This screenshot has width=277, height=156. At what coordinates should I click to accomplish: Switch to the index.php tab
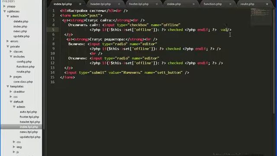[x=174, y=4]
